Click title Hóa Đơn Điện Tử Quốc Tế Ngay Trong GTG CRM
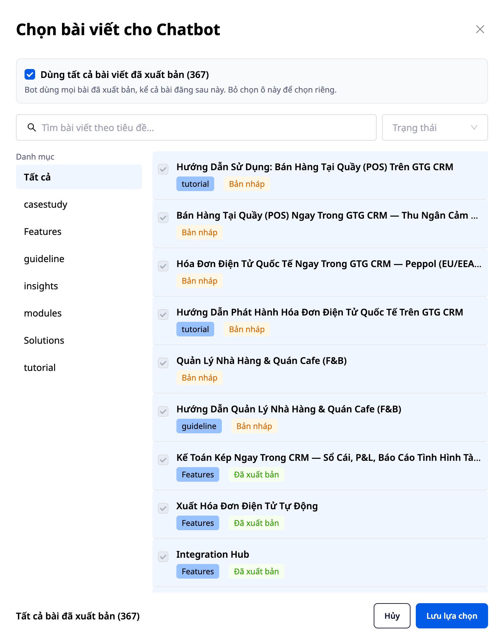This screenshot has height=639, width=504. coord(329,264)
